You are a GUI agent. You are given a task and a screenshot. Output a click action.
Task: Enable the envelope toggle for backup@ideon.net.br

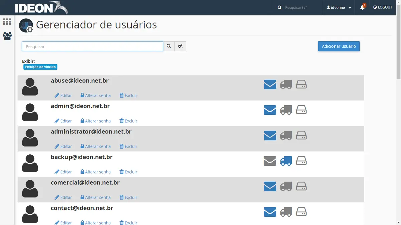(x=270, y=161)
